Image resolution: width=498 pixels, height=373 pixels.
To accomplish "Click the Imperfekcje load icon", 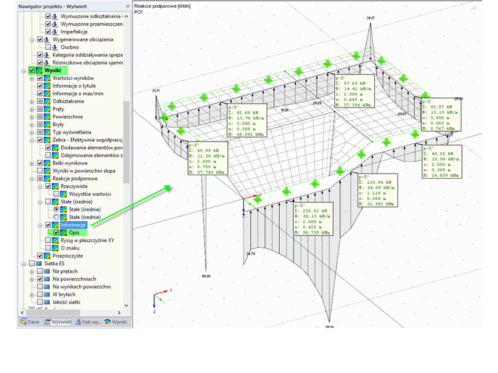I will click(55, 31).
